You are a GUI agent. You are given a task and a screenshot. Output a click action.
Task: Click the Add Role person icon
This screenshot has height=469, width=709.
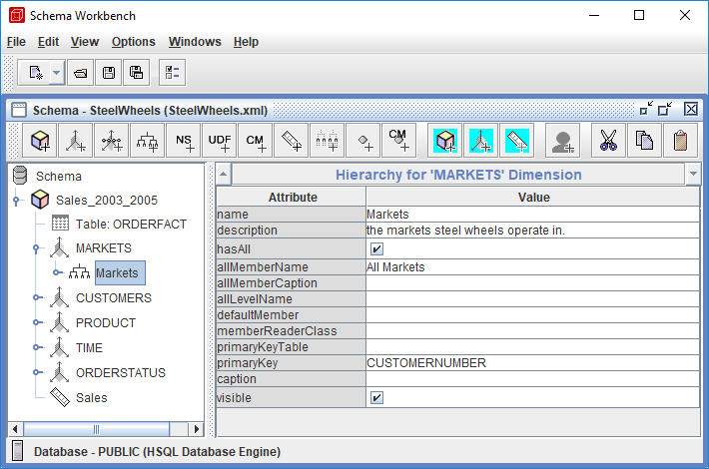tap(563, 141)
